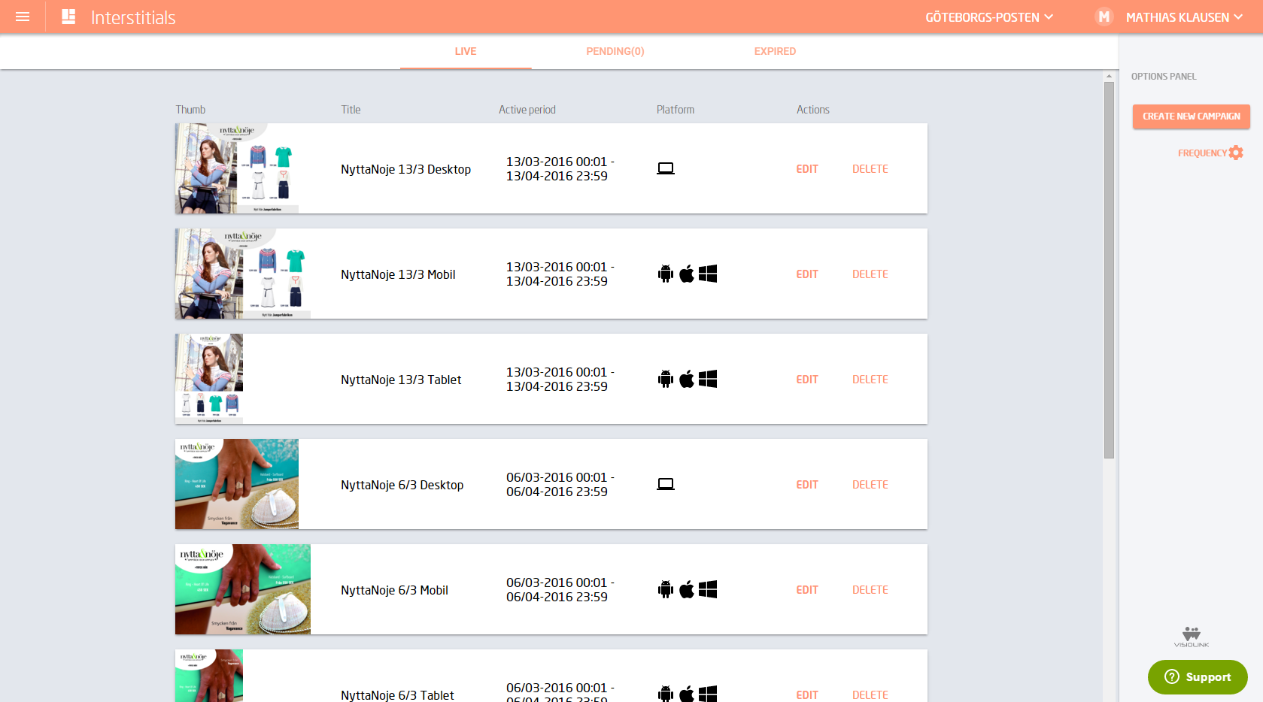Select title 'NyttaNoje 13/3 Desktop'
The width and height of the screenshot is (1263, 702).
tap(405, 169)
